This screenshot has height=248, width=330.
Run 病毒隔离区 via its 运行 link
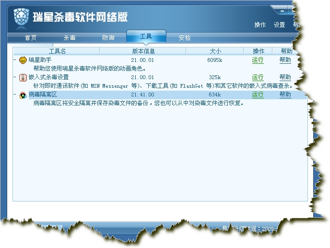(x=258, y=94)
